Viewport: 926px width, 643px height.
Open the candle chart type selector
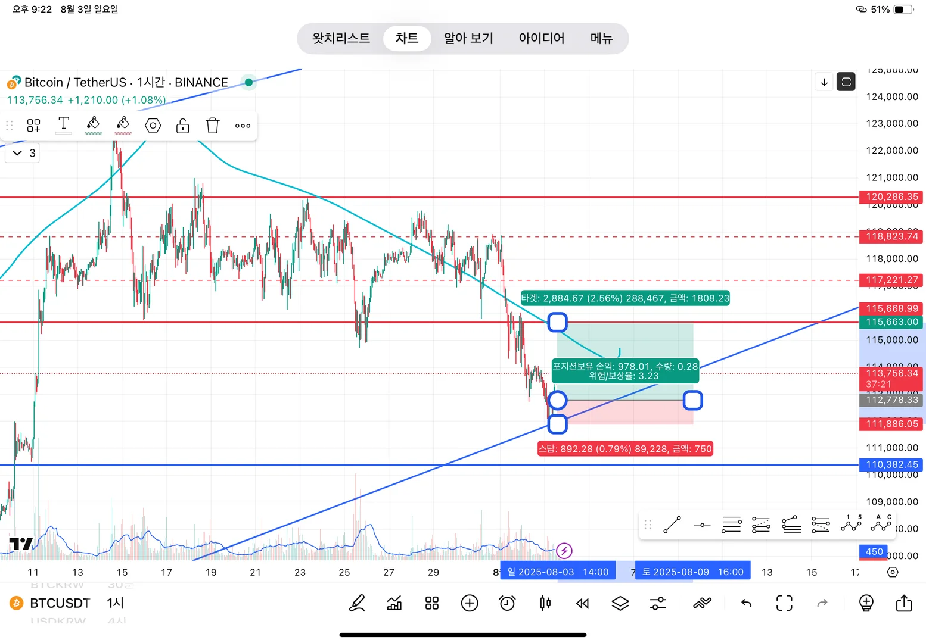pos(545,603)
